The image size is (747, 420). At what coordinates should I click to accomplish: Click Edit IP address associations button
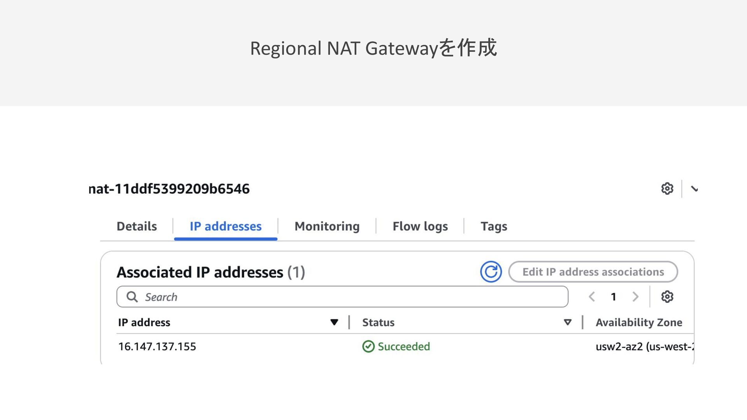[593, 272]
